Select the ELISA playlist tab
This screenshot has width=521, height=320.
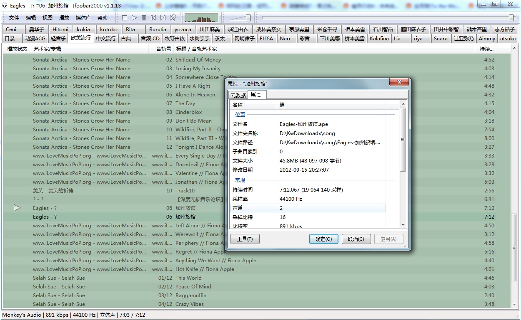266,38
